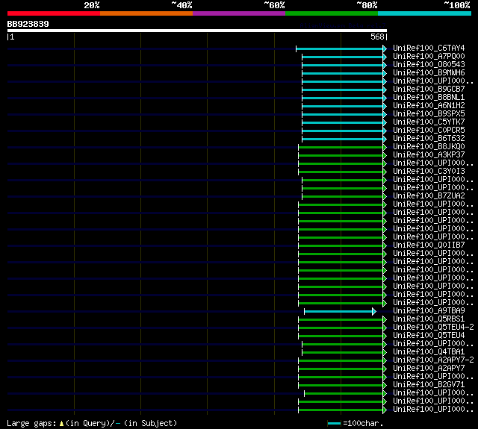478x429 pixels.
Task: Select the UniRef100_A2APY7-2 hit label
Action: coord(433,360)
